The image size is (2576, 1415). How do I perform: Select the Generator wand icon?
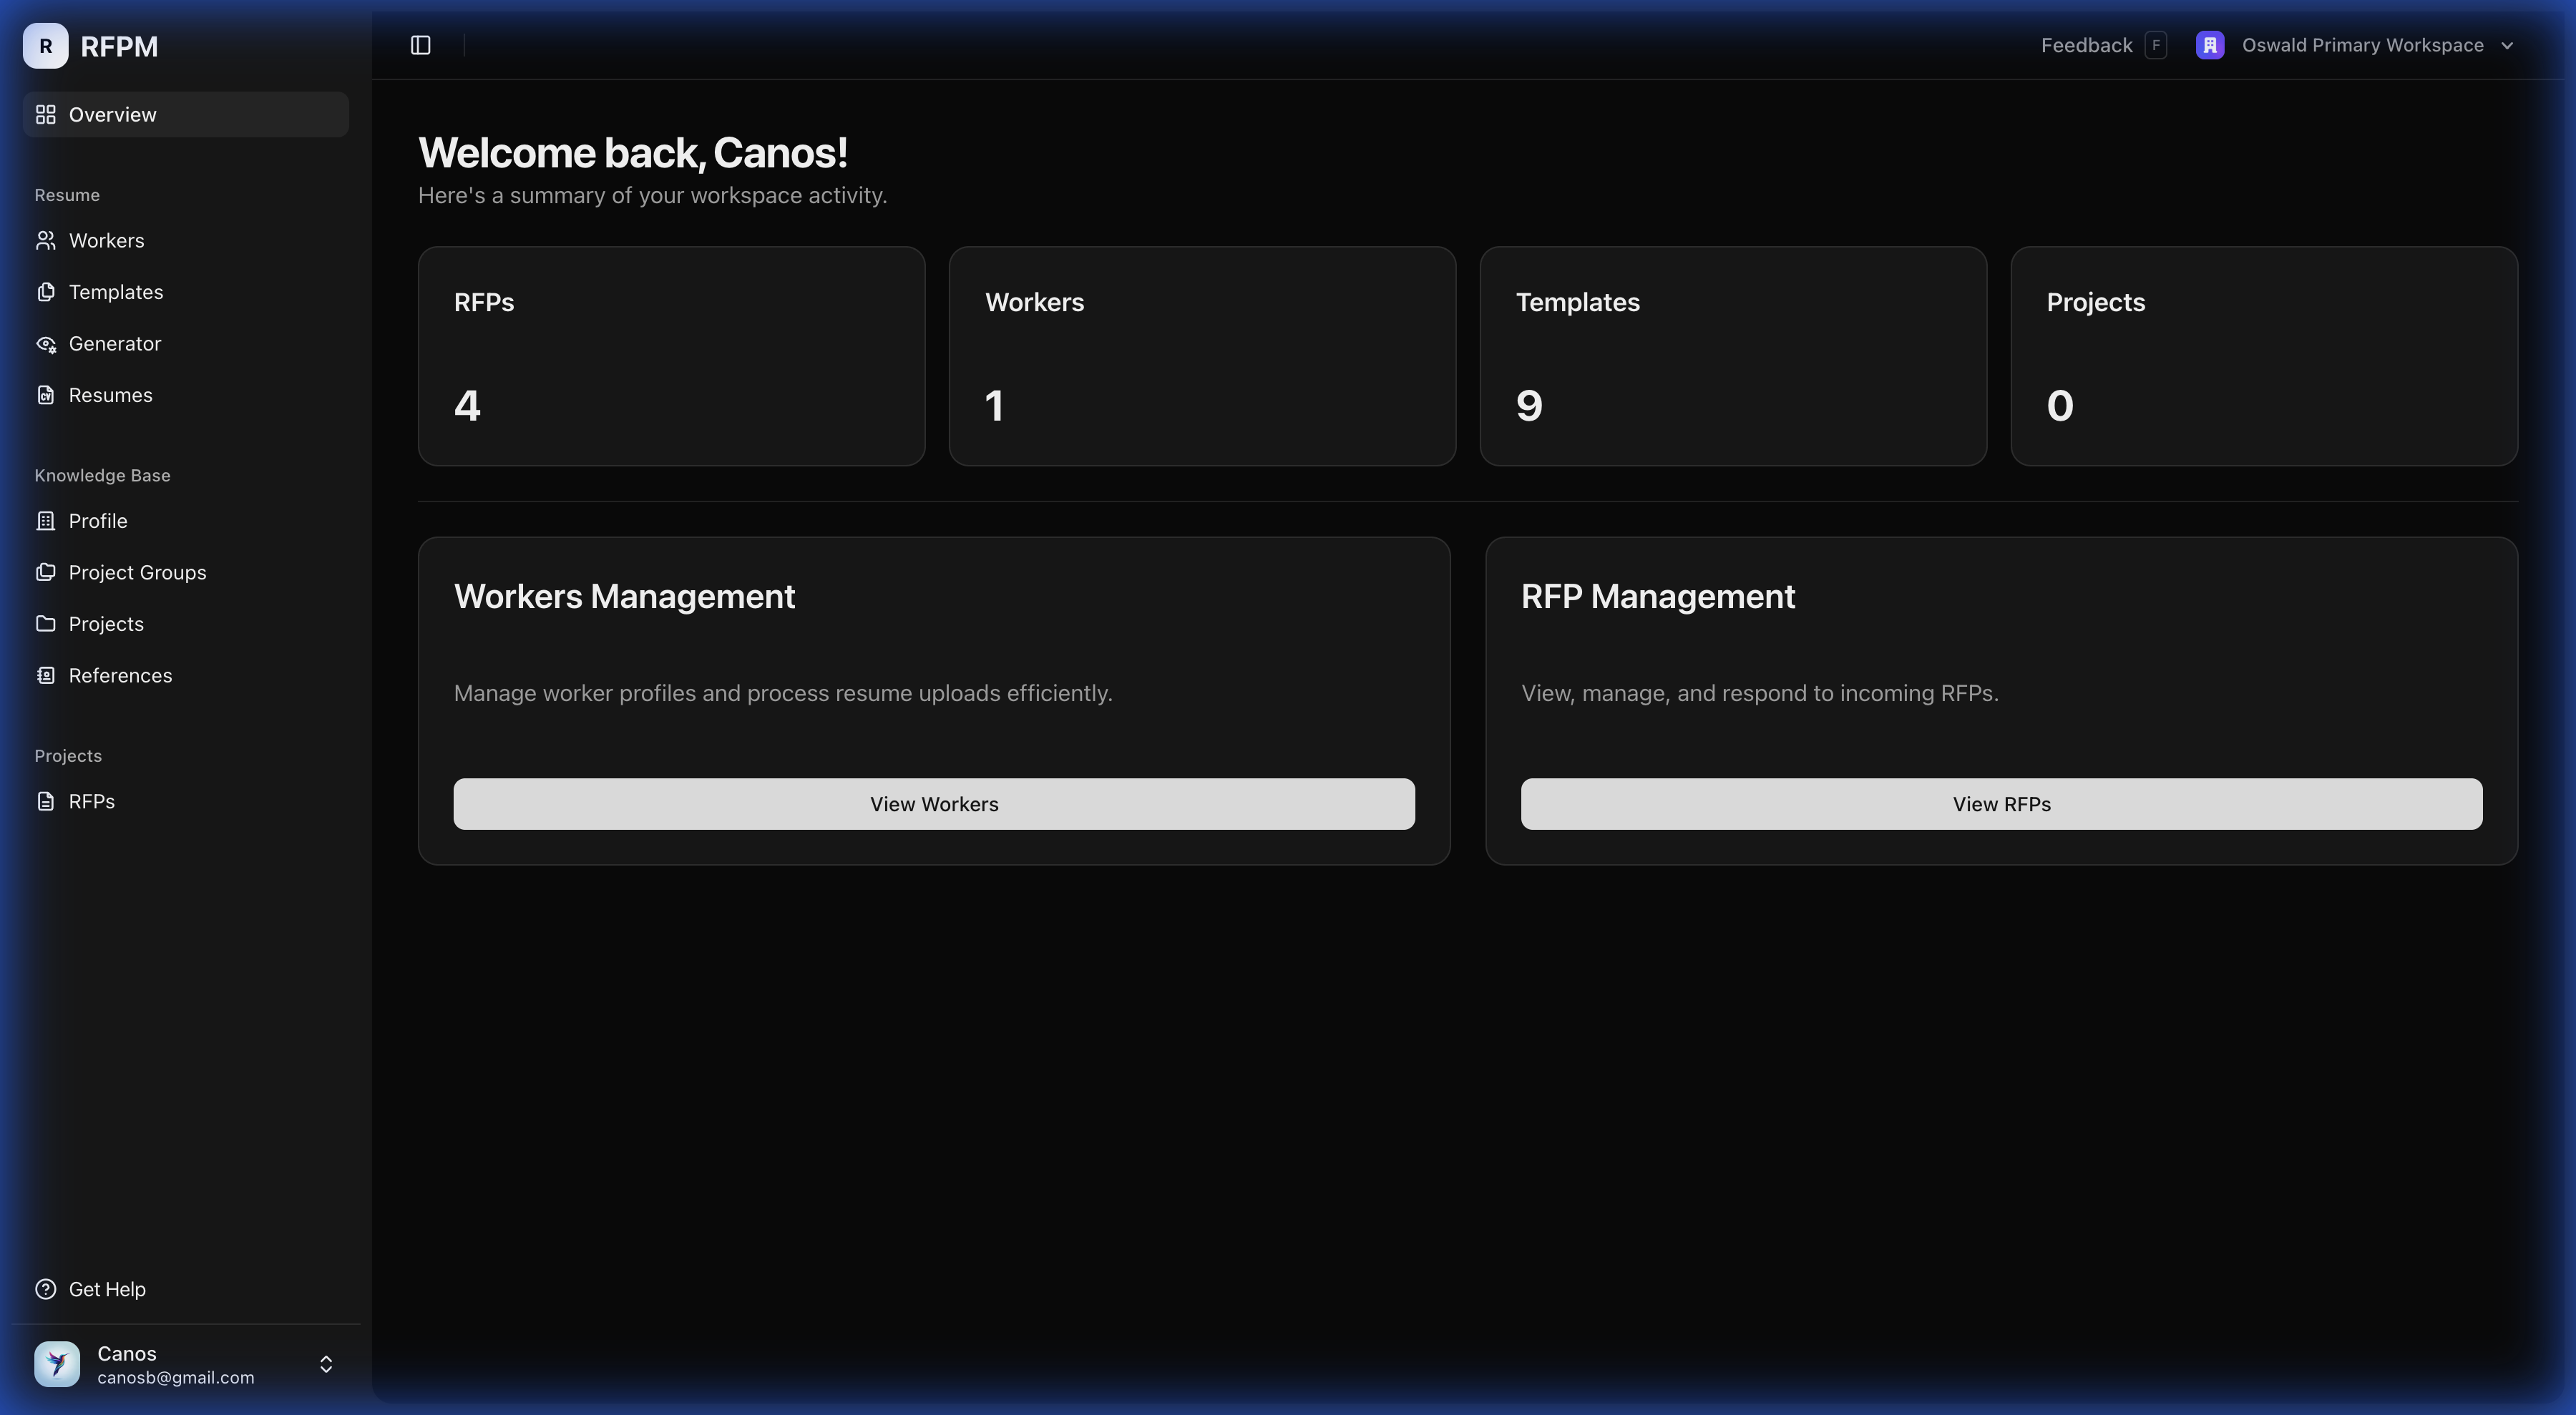(47, 343)
